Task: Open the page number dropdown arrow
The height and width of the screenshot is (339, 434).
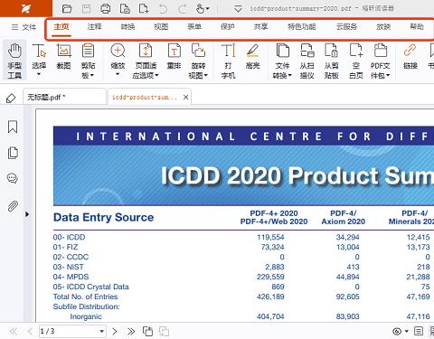Action: coord(102,332)
